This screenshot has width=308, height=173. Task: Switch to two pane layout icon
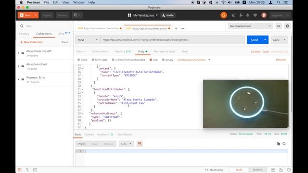pos(273,170)
